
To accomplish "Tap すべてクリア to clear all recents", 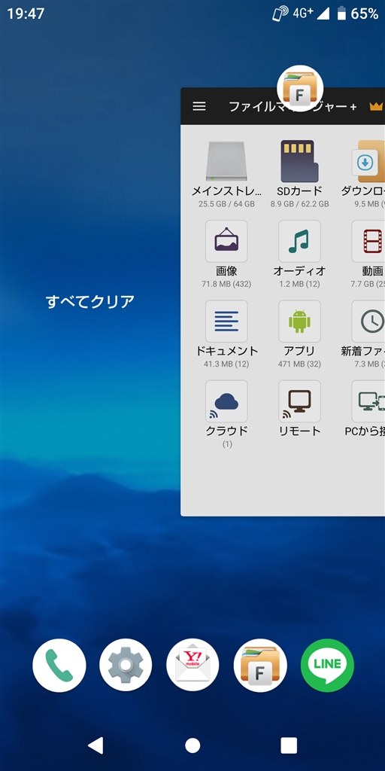I will coord(90,301).
